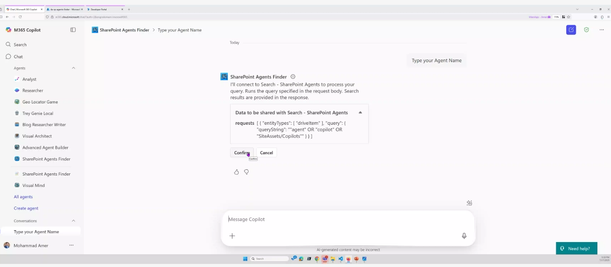
Task: Open the All agents link
Action: pyautogui.click(x=23, y=197)
